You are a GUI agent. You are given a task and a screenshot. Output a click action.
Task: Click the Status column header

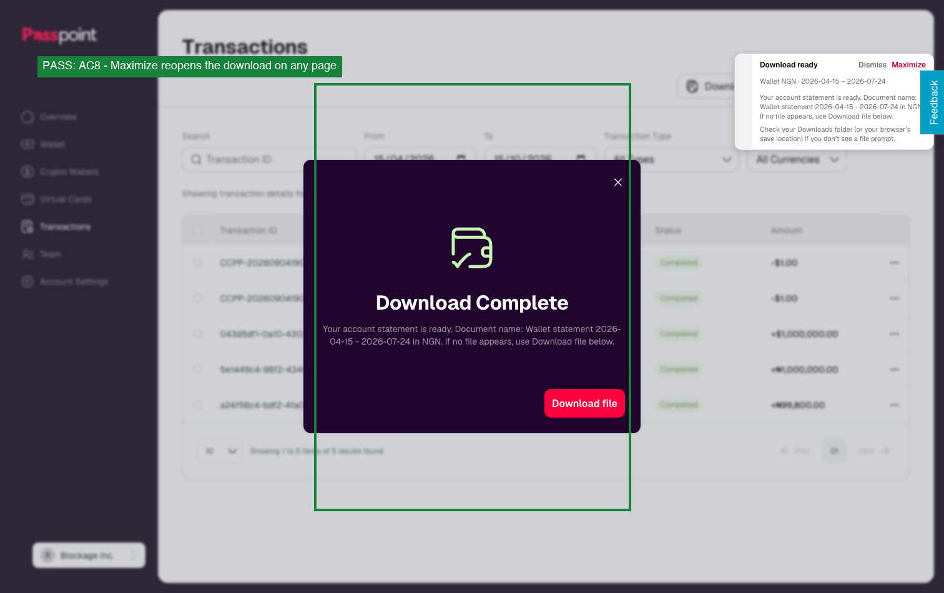click(x=668, y=230)
